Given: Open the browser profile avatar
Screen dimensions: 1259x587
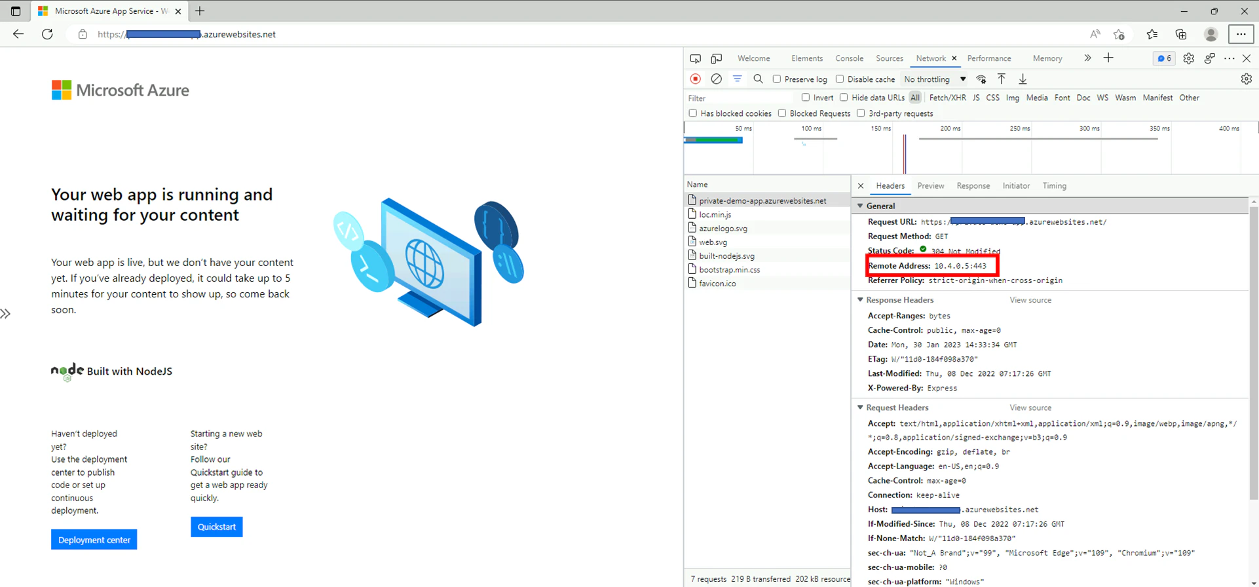Looking at the screenshot, I should pos(1211,34).
